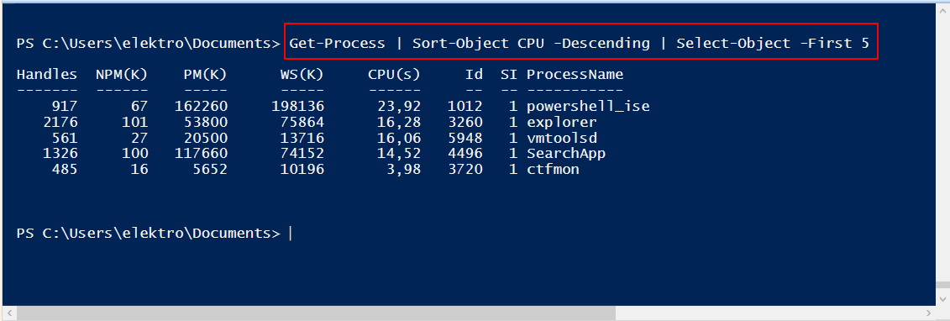Click the SearchApp process name
Image resolution: width=950 pixels, height=321 pixels.
pos(566,154)
